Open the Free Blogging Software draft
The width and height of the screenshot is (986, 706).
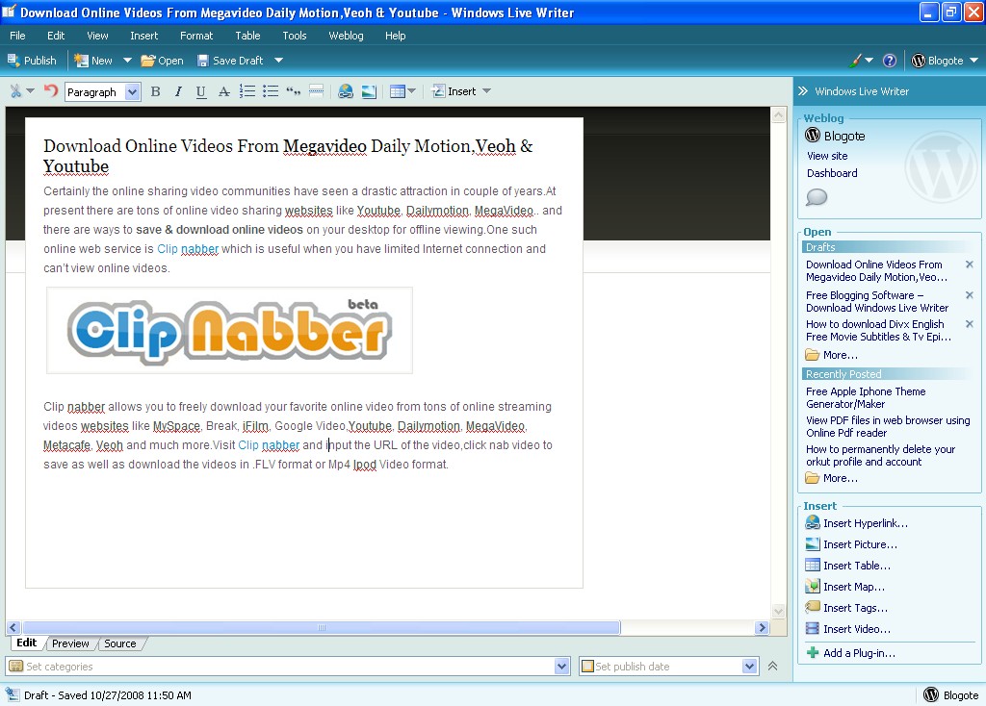click(x=877, y=301)
